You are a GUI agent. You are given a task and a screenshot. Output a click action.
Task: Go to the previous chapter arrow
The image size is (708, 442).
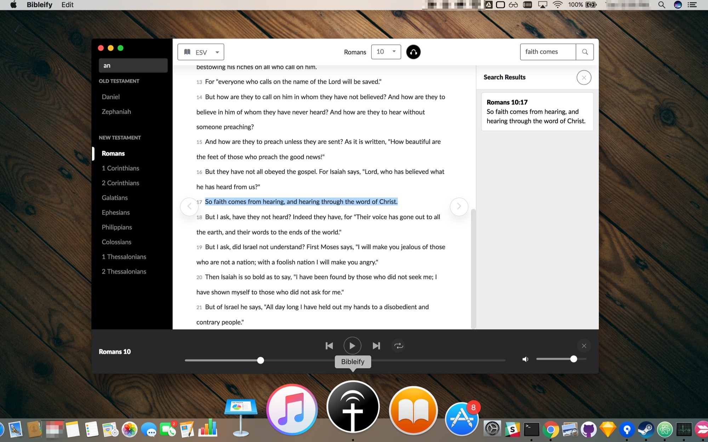click(x=189, y=206)
